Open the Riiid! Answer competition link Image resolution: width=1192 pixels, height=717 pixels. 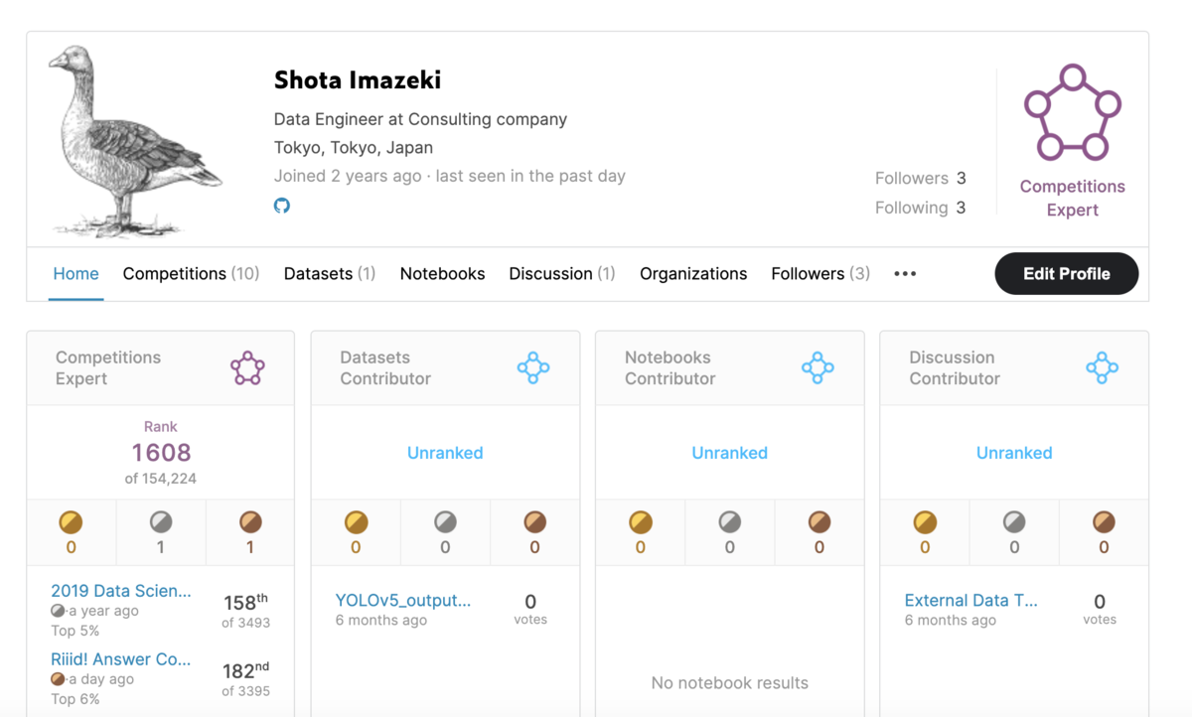coord(121,659)
